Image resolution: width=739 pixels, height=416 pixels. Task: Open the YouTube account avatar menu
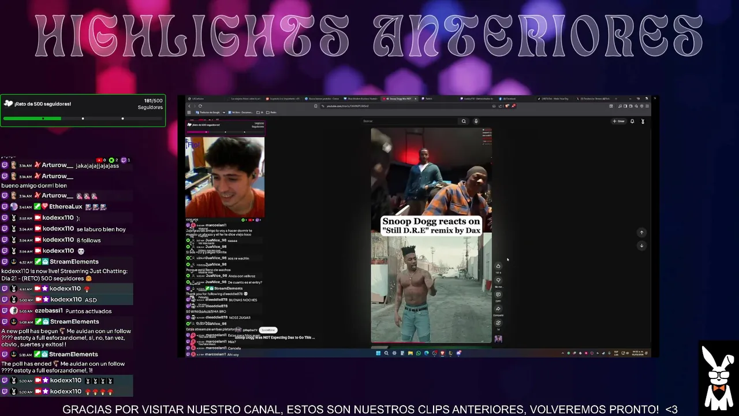tap(643, 121)
